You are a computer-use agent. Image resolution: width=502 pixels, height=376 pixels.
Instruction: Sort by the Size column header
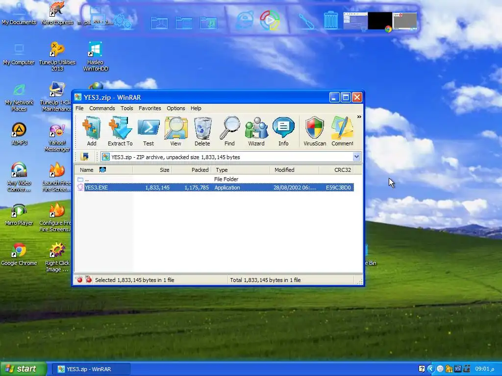pyautogui.click(x=152, y=170)
